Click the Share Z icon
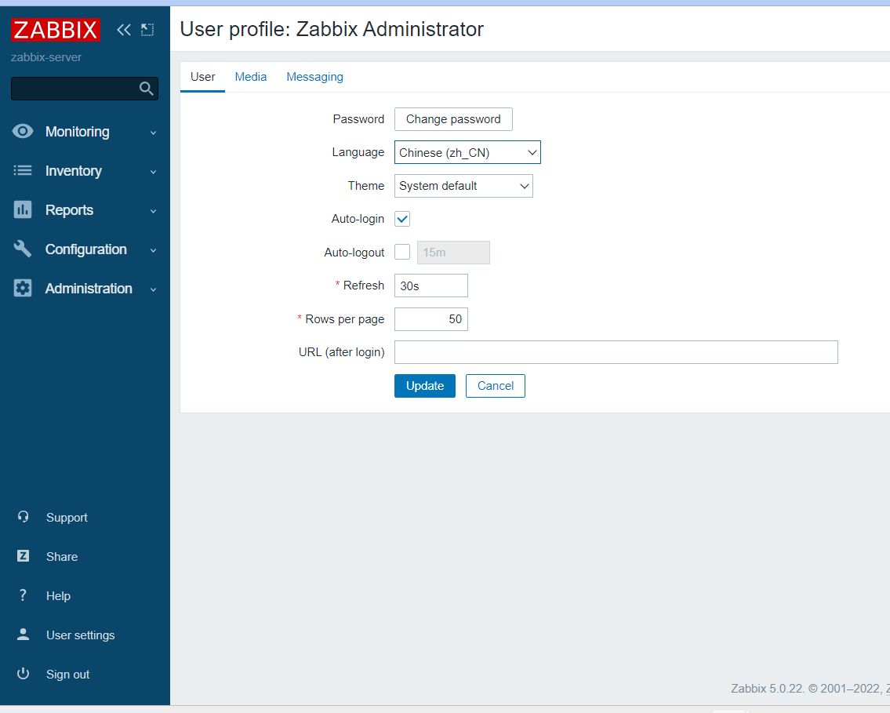 24,556
